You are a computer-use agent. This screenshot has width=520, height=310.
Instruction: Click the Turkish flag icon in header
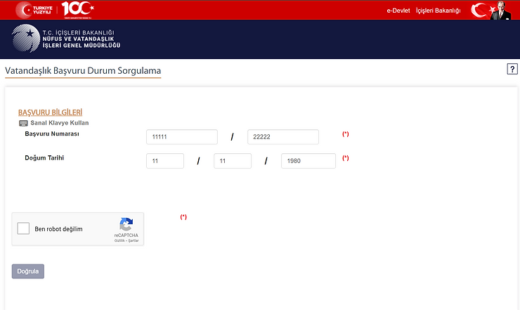point(479,10)
